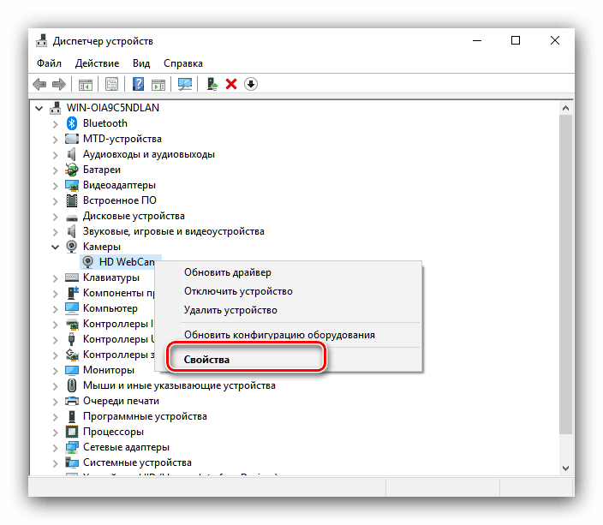Click the scan for hardware changes monitor icon

pos(185,84)
